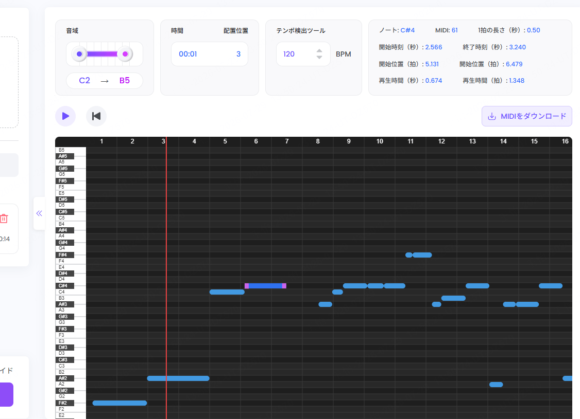Image resolution: width=580 pixels, height=419 pixels.
Task: Select the low pitch range slider handle
Action: (79, 54)
